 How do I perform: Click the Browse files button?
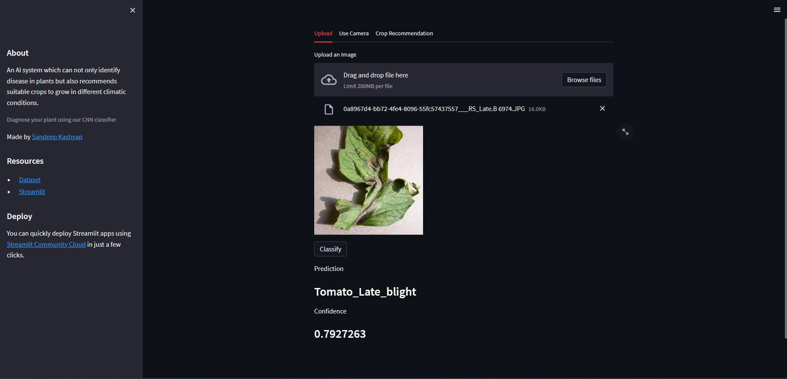584,80
